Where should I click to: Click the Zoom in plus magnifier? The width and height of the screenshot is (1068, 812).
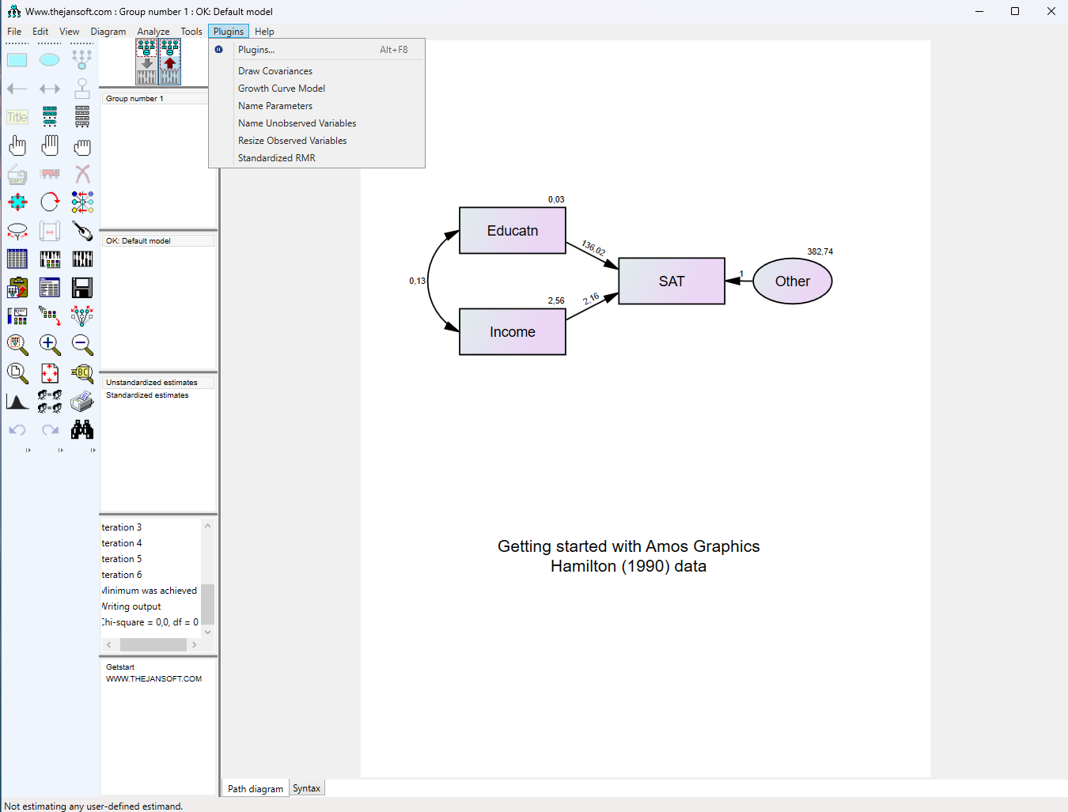50,345
